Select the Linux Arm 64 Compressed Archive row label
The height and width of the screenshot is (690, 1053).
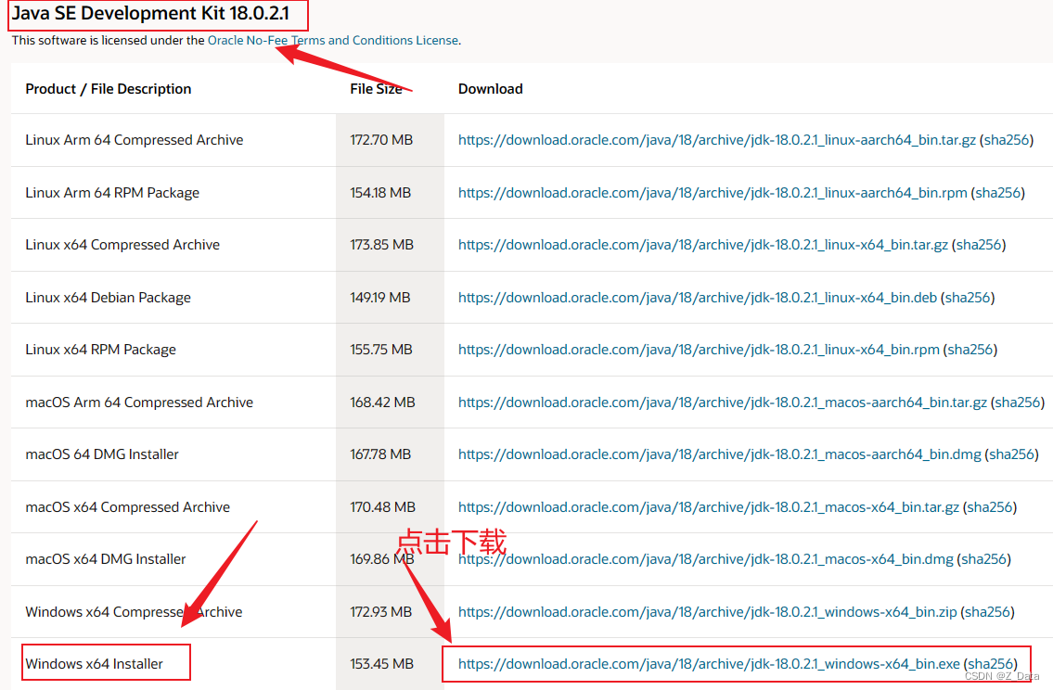pyautogui.click(x=135, y=140)
